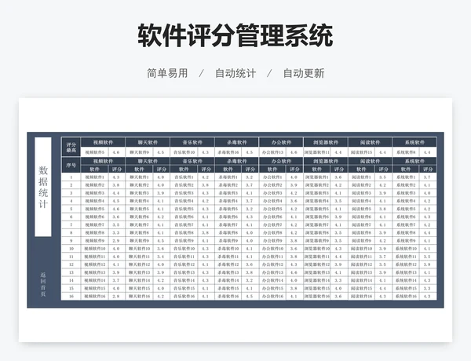Click the 系统软件13 cell
Screen dimensions: 471x361
(x=406, y=272)
